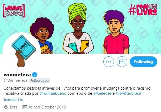The width and height of the screenshot is (161, 112).
Task: Click the envelope message icon
Action: click(x=122, y=62)
